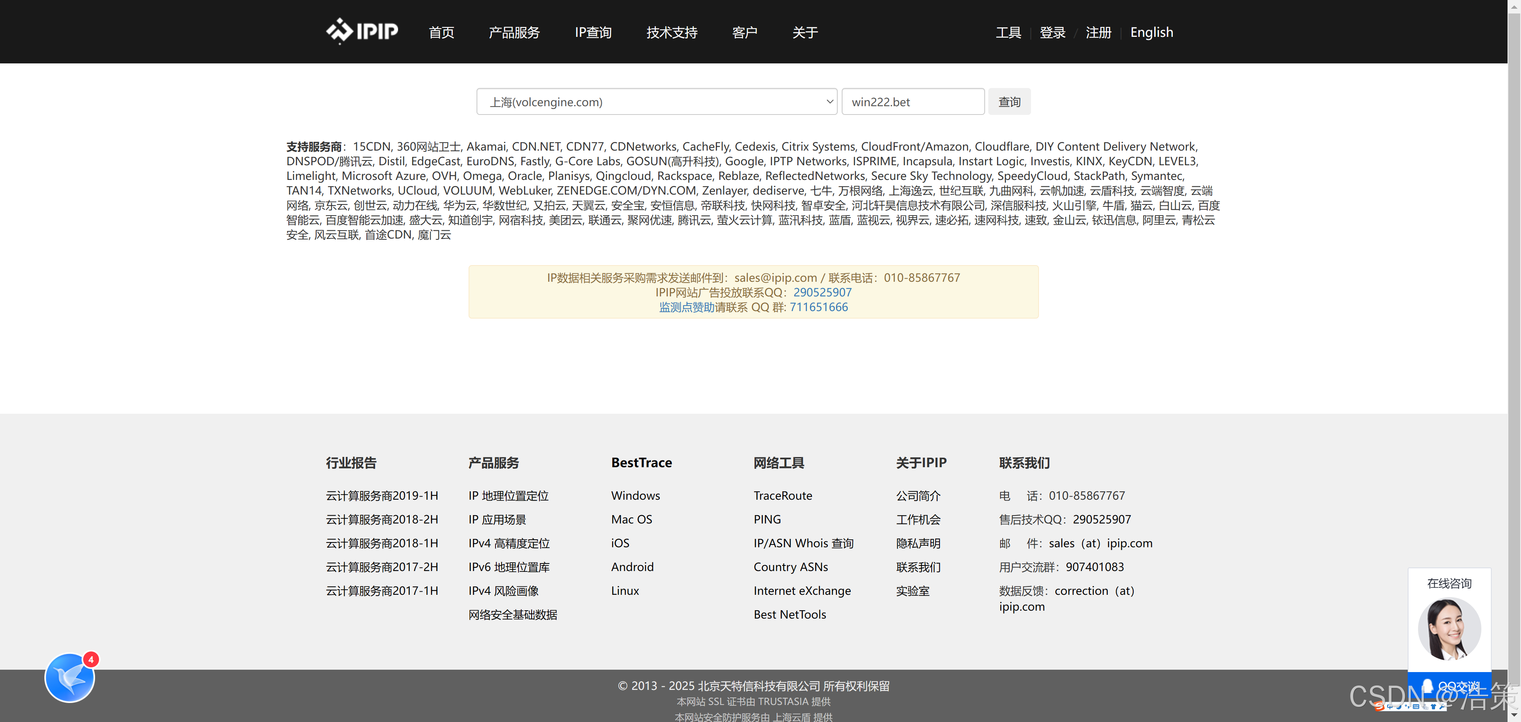Click the QQ交谈 chat button

click(x=1450, y=686)
